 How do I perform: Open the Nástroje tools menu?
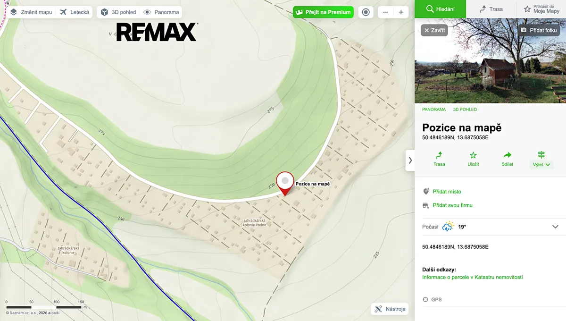click(x=390, y=309)
